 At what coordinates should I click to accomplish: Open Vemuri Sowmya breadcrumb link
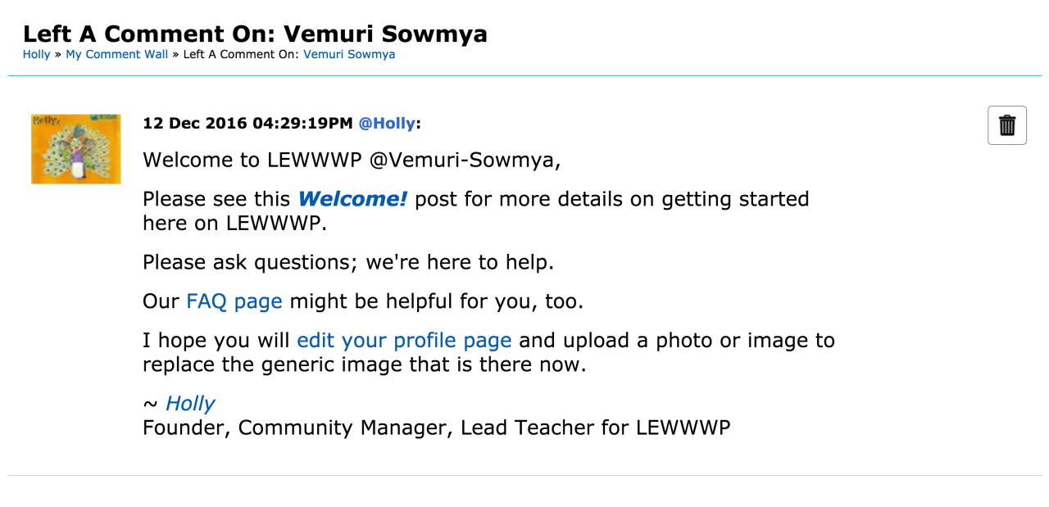[x=349, y=54]
